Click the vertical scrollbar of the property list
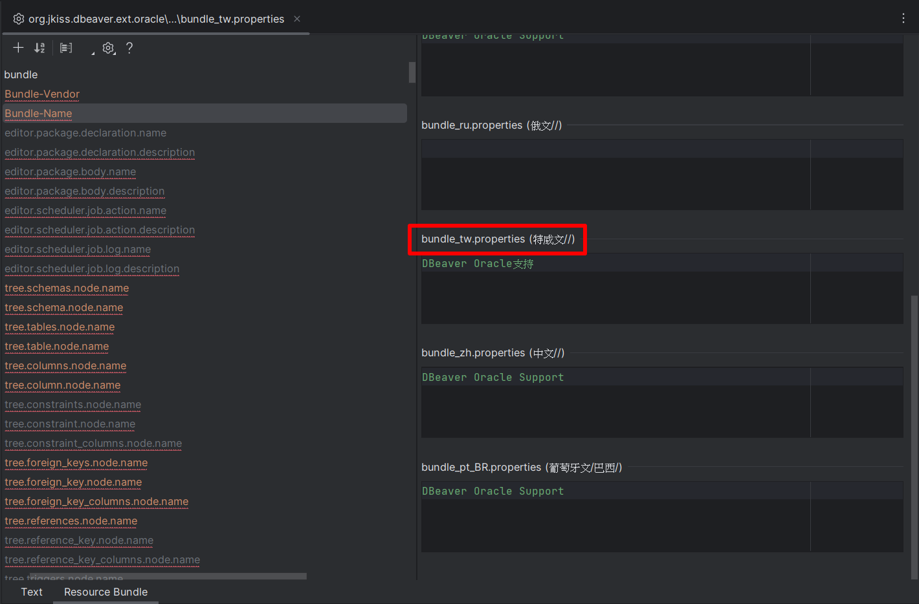Viewport: 919px width, 604px height. tap(412, 72)
